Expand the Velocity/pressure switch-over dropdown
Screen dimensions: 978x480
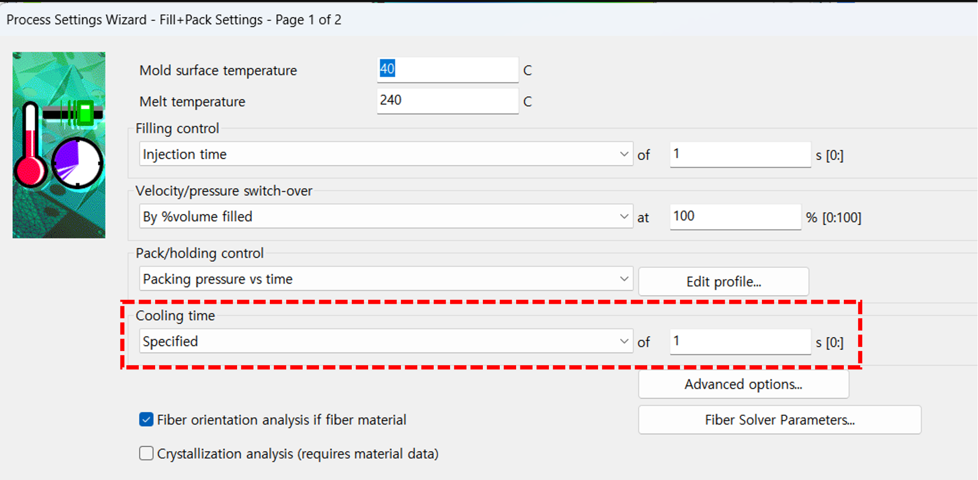tap(386, 217)
